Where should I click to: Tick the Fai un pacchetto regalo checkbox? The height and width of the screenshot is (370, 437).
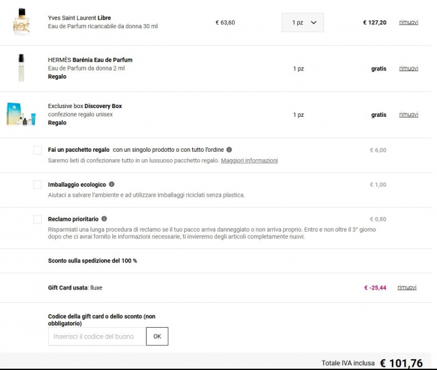click(x=38, y=150)
